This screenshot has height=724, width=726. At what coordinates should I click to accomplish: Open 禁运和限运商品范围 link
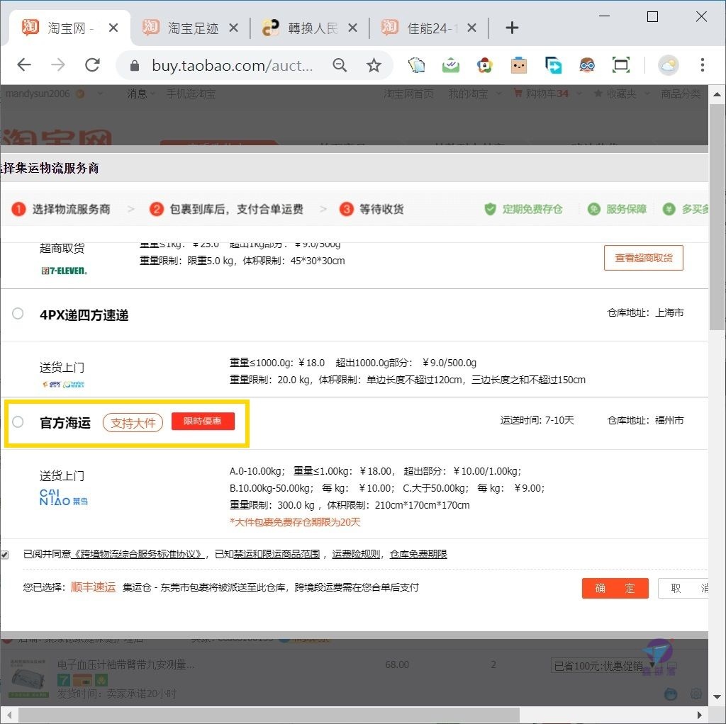277,554
